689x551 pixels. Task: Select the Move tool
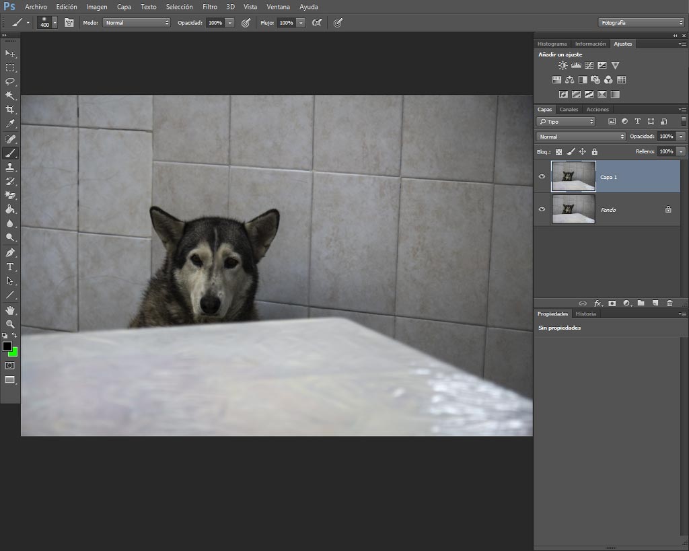9,54
